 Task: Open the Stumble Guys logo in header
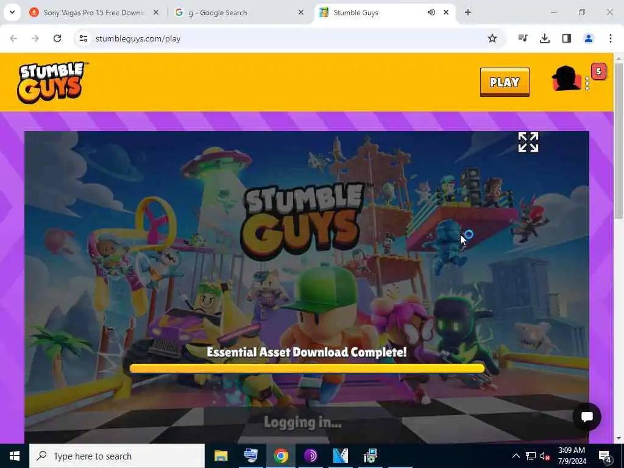(52, 82)
